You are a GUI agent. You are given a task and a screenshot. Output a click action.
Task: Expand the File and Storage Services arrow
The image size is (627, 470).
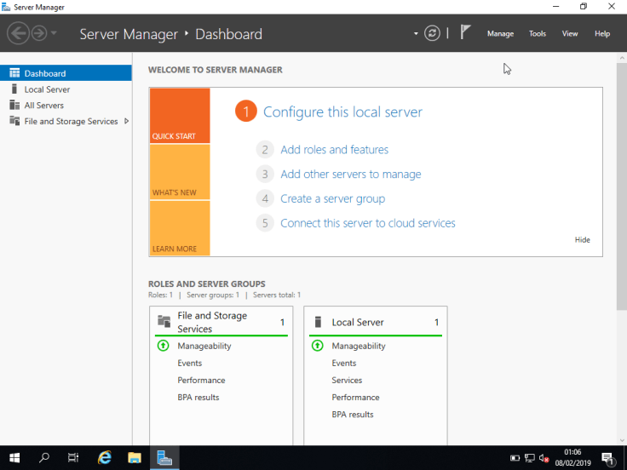coord(127,121)
